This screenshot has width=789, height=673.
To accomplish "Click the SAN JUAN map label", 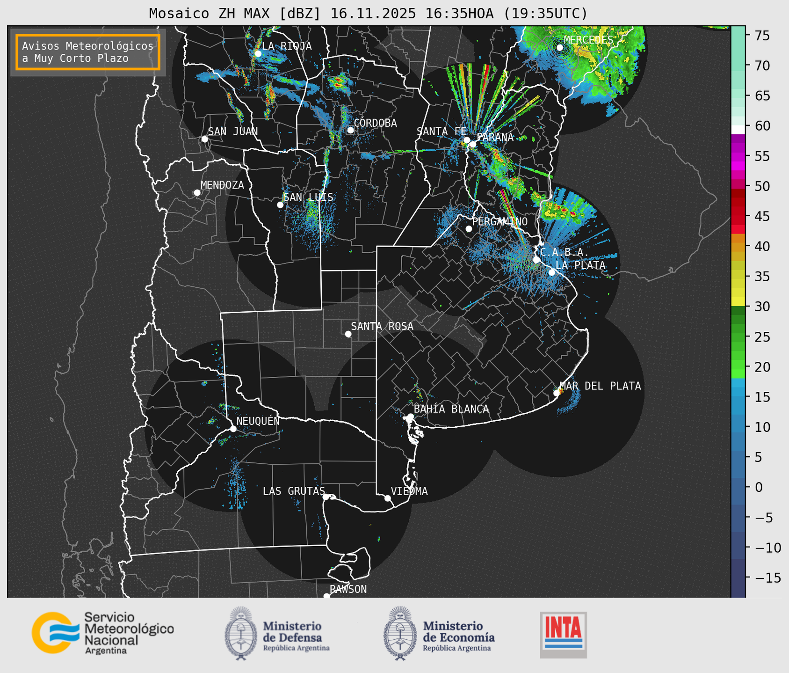I will [x=232, y=132].
